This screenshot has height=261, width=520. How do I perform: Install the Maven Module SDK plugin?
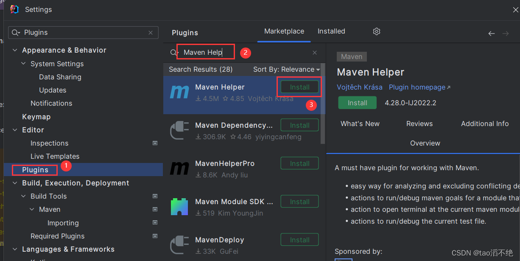click(x=299, y=202)
